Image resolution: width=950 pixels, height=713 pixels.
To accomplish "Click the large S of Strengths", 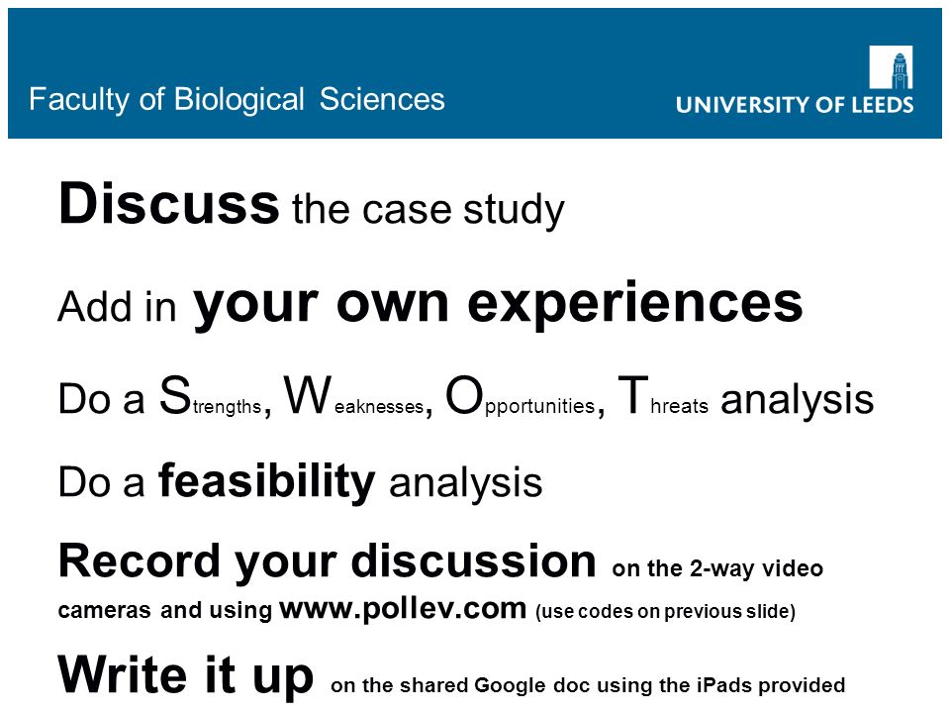I will point(175,396).
